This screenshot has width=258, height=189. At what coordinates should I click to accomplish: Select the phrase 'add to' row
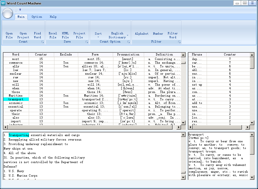tap(219, 103)
